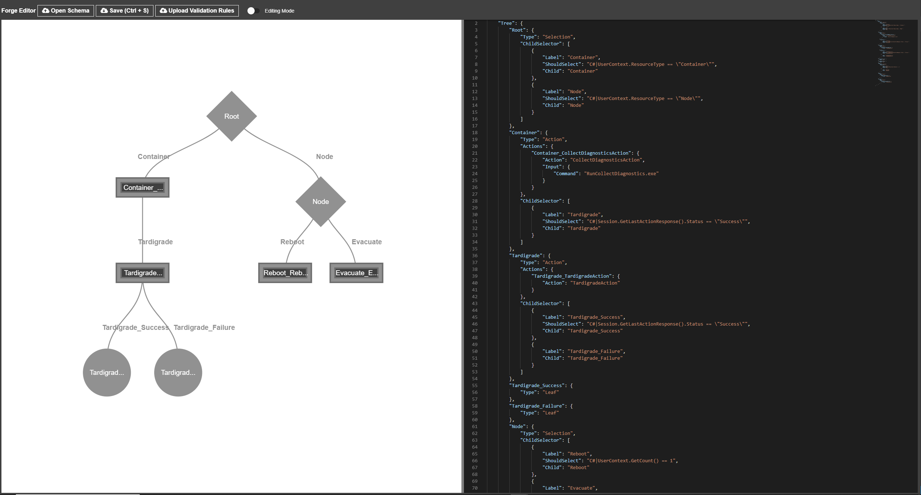
Task: Click the Evacuate edge label
Action: point(367,242)
